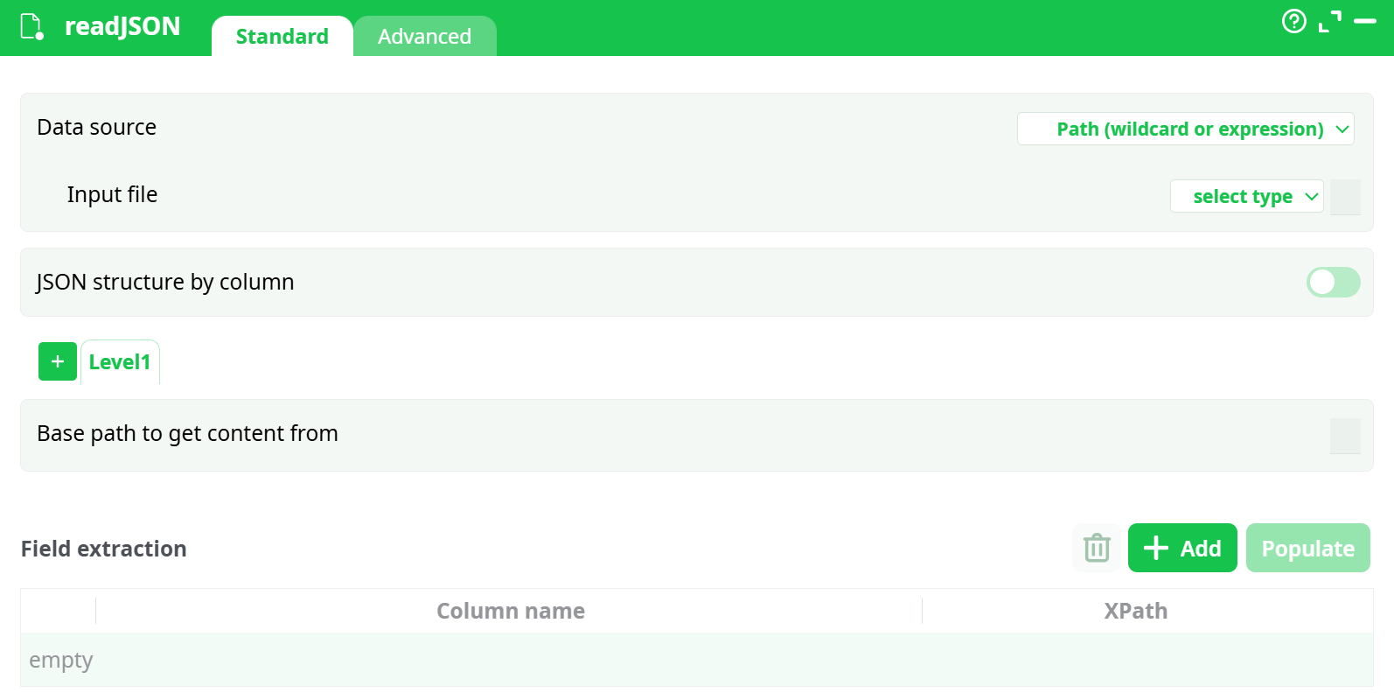Click the Base path square button
Viewport: 1394px width, 693px height.
[x=1345, y=436]
